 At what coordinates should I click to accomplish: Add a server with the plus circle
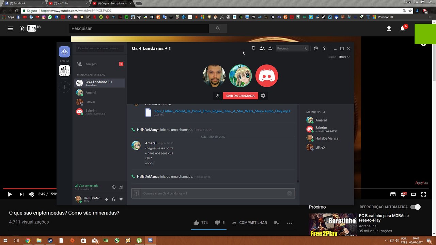pos(64,87)
